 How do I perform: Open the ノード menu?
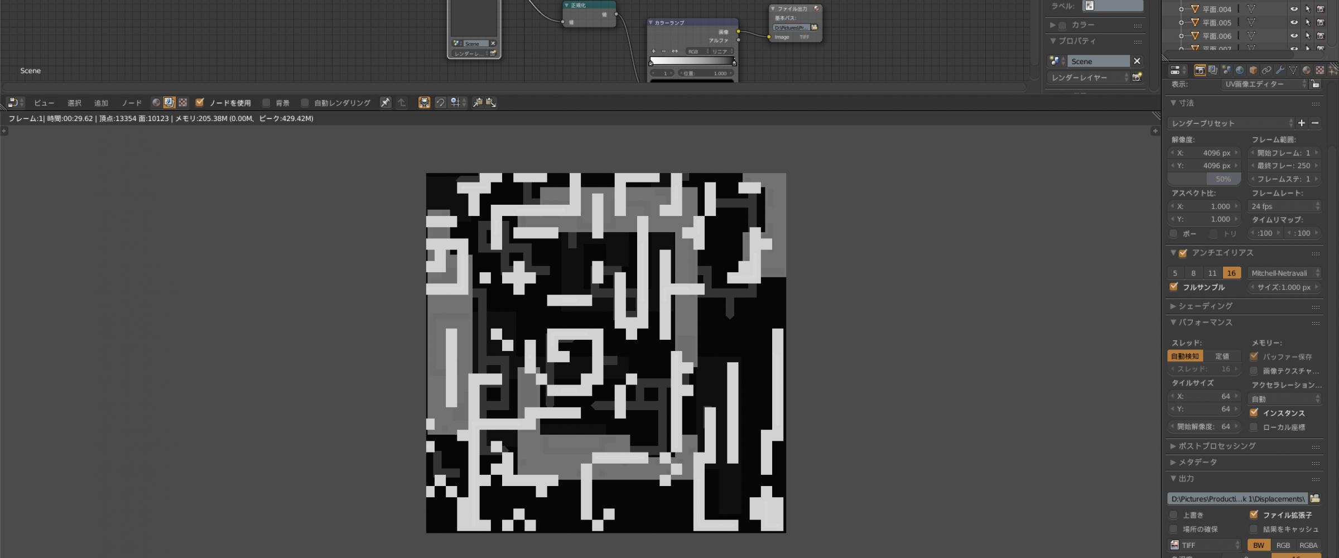coord(132,103)
